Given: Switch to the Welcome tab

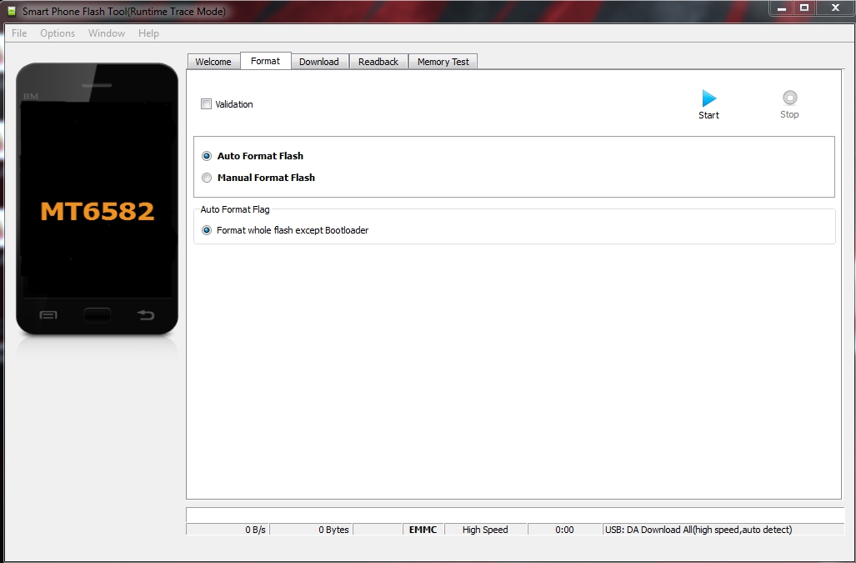Looking at the screenshot, I should [x=213, y=62].
